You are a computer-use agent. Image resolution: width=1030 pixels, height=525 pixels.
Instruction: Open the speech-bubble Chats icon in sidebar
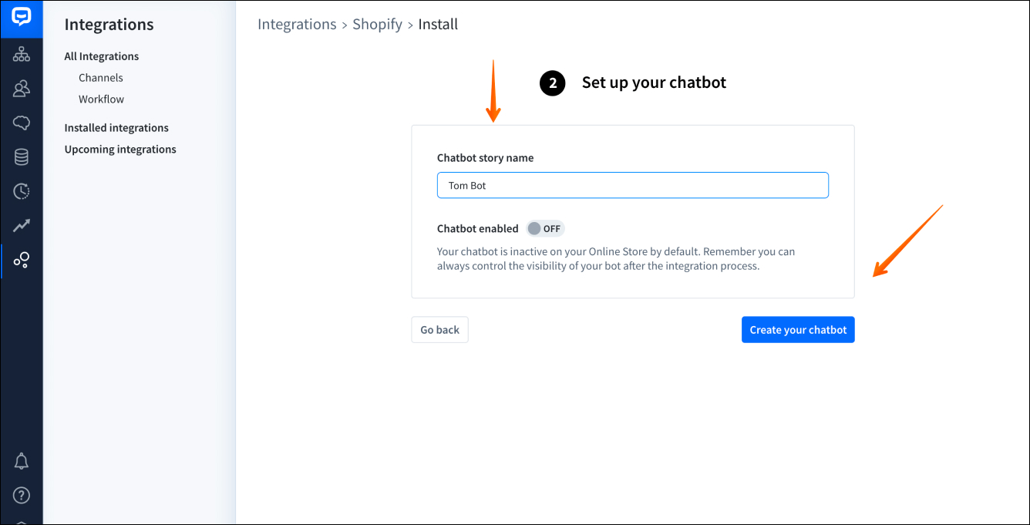(22, 123)
